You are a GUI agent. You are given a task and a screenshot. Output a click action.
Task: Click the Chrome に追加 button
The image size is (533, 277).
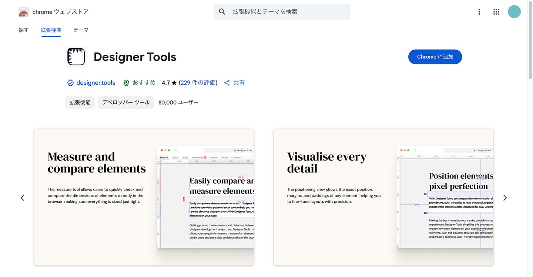click(x=435, y=57)
